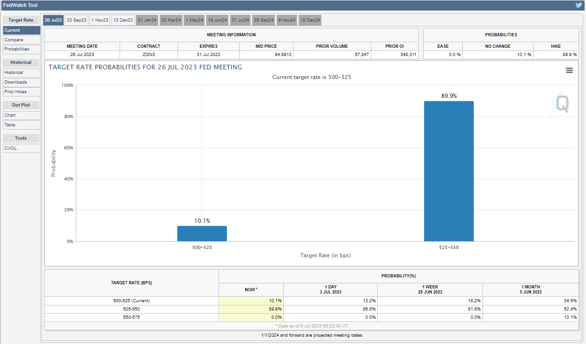Select the 20 Sep23 meeting tab
The height and width of the screenshot is (344, 586).
click(76, 20)
